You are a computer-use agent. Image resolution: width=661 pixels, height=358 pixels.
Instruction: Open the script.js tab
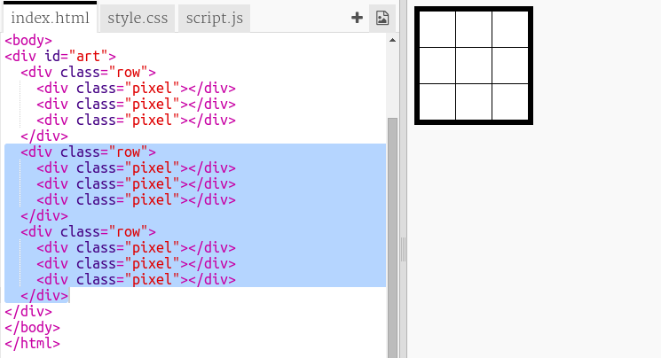click(213, 18)
